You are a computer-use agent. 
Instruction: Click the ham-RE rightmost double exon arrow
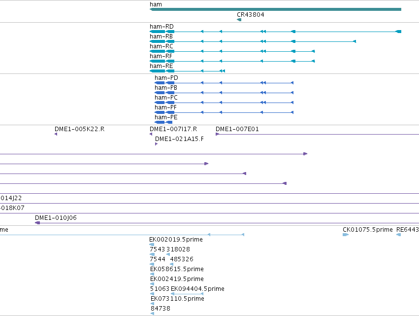point(223,71)
